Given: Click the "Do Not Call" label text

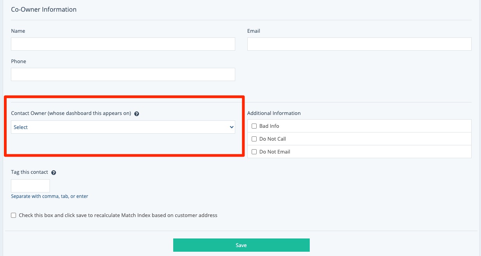Looking at the screenshot, I should click(x=273, y=139).
